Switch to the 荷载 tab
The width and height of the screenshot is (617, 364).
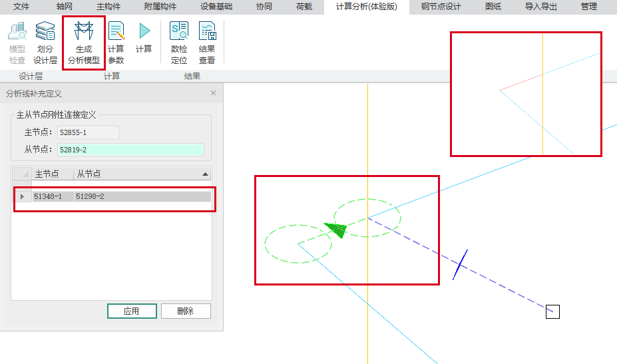[304, 7]
